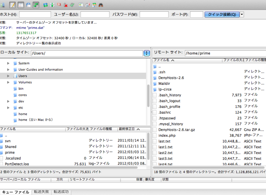Expand the dev folder in local tree
Image resolution: width=266 pixels, height=195 pixels.
coord(8,101)
